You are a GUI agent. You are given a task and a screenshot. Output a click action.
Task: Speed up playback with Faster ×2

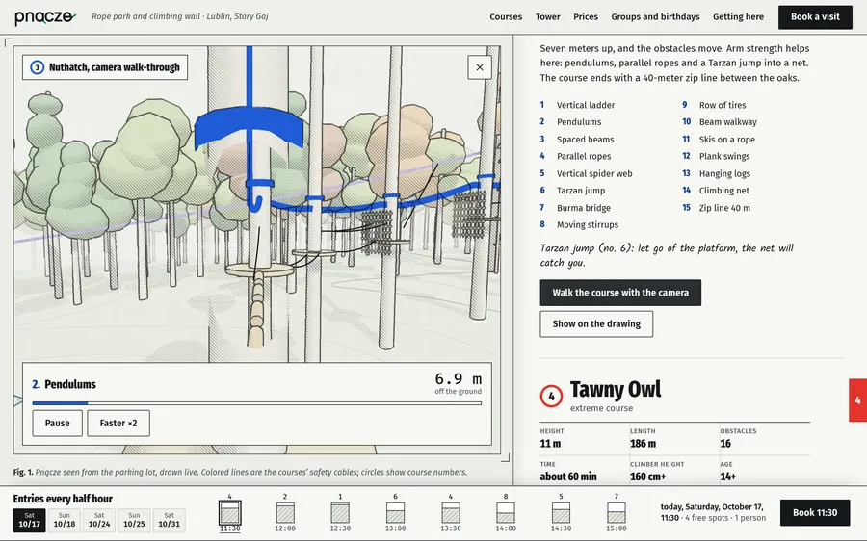coord(118,424)
